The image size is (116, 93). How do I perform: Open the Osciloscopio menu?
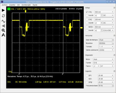(x=26, y=5)
